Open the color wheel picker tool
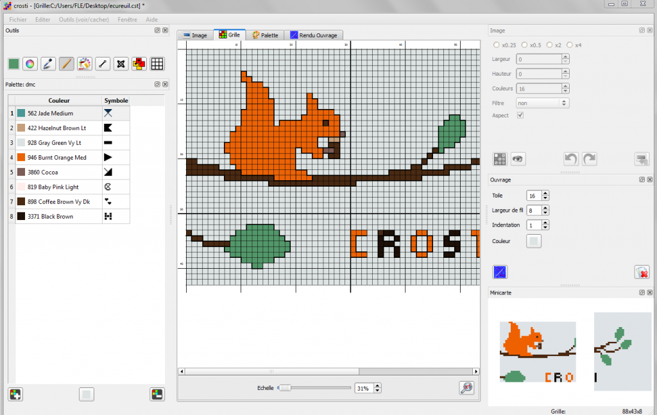This screenshot has width=657, height=415. [x=30, y=64]
